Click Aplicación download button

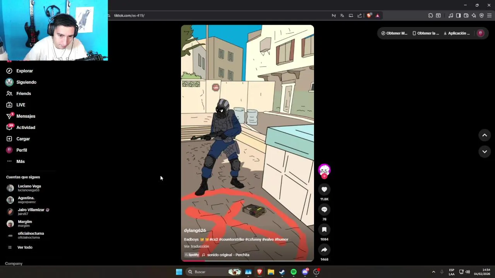click(456, 33)
